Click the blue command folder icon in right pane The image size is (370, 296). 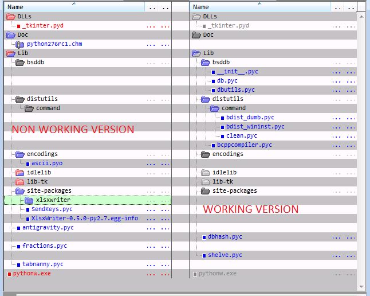(x=215, y=108)
